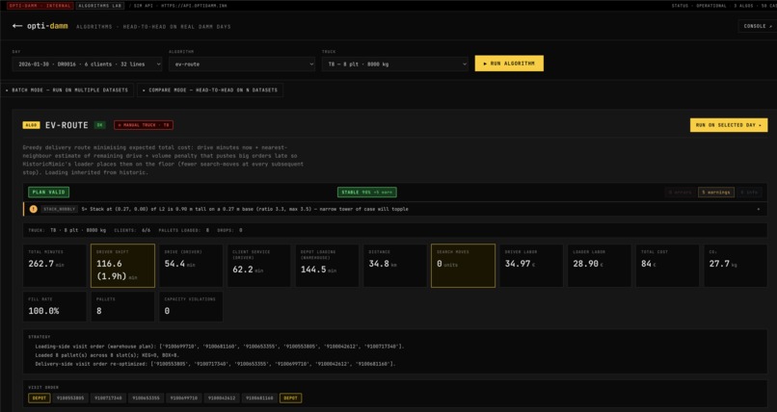Click the Pallets 8 card
777x412 pixels.
click(122, 307)
